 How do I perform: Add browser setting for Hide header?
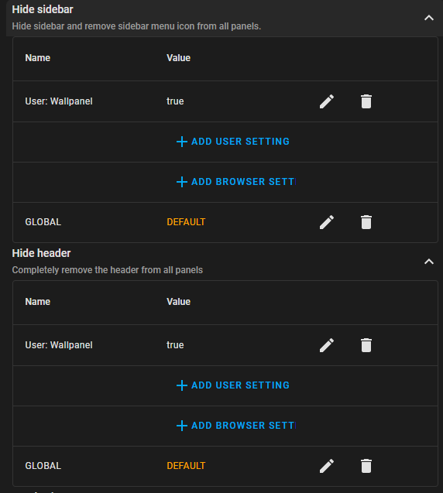tap(236, 426)
